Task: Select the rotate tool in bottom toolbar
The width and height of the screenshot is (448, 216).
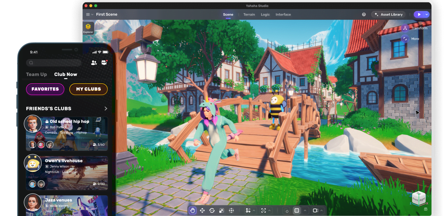Action: (212, 211)
